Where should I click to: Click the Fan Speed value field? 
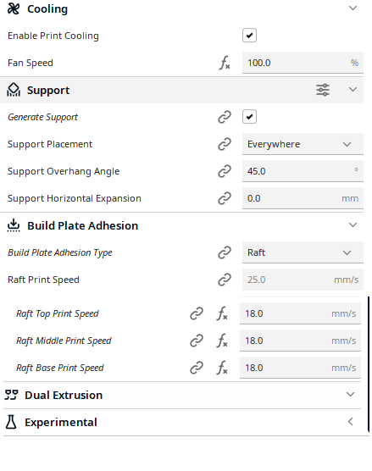point(303,63)
